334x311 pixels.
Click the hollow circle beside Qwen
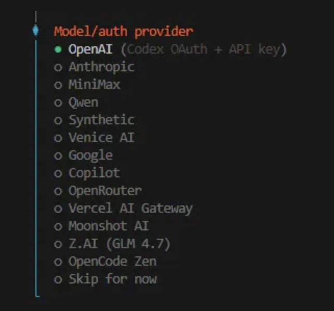click(x=58, y=102)
